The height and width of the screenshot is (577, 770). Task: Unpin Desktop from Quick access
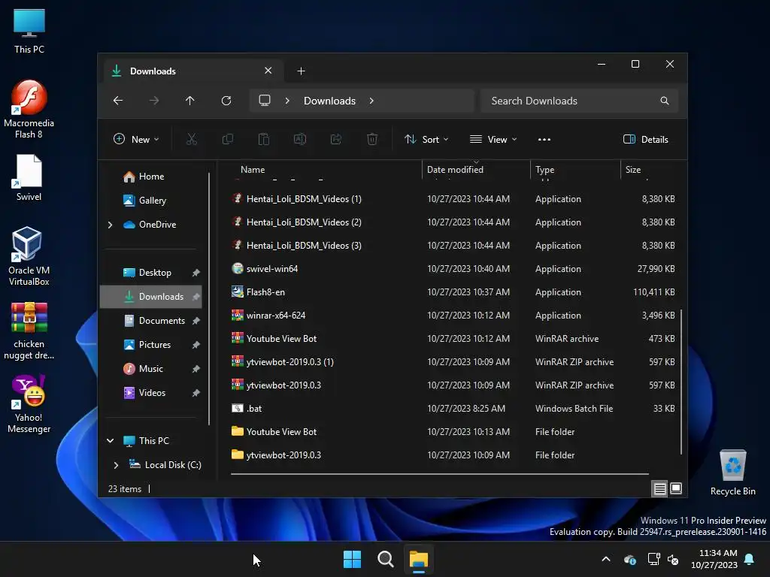click(196, 273)
